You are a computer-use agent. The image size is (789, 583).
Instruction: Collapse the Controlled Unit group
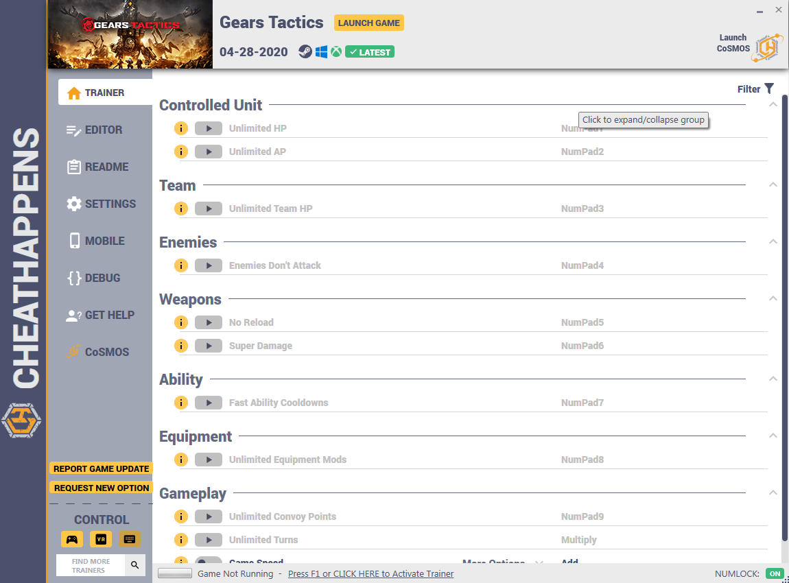[x=773, y=105]
